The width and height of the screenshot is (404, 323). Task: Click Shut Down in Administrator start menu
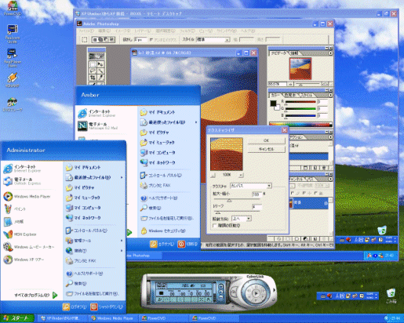[x=107, y=307]
